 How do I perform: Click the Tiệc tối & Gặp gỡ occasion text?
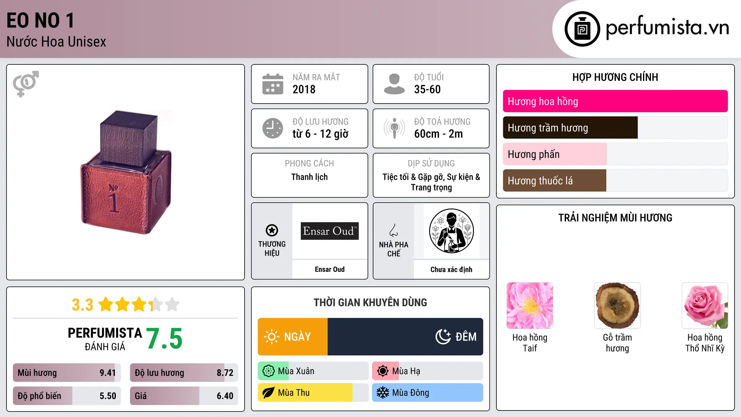click(x=431, y=182)
